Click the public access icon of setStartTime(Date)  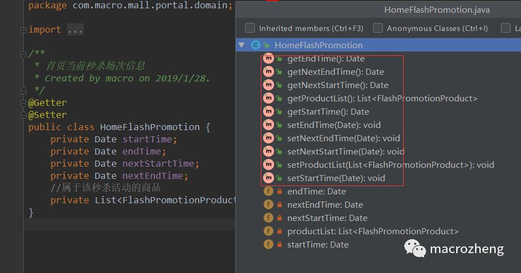click(x=280, y=178)
